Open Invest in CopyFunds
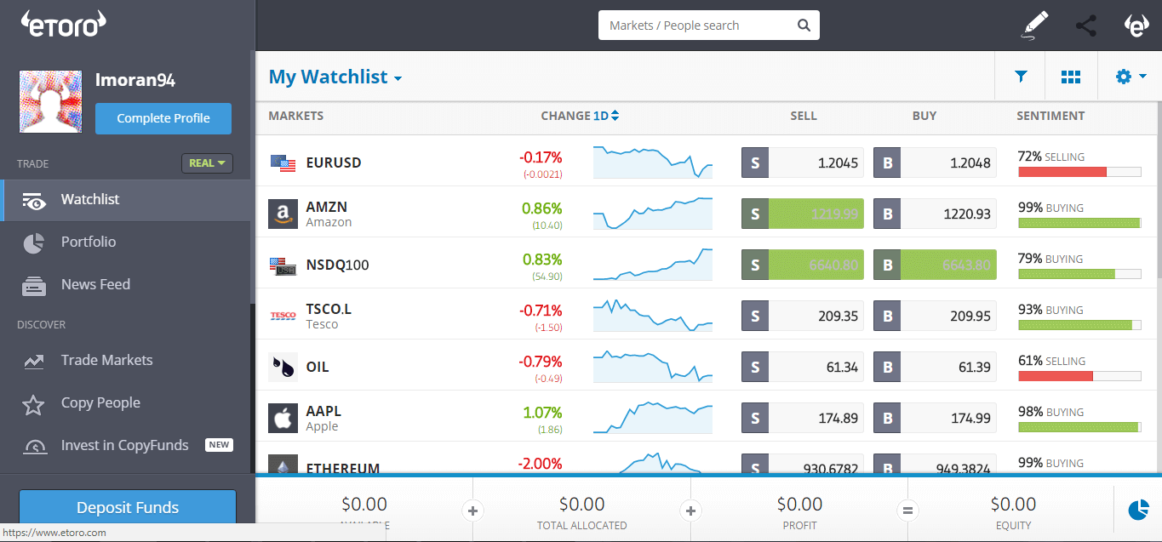Image resolution: width=1162 pixels, height=542 pixels. (x=126, y=446)
